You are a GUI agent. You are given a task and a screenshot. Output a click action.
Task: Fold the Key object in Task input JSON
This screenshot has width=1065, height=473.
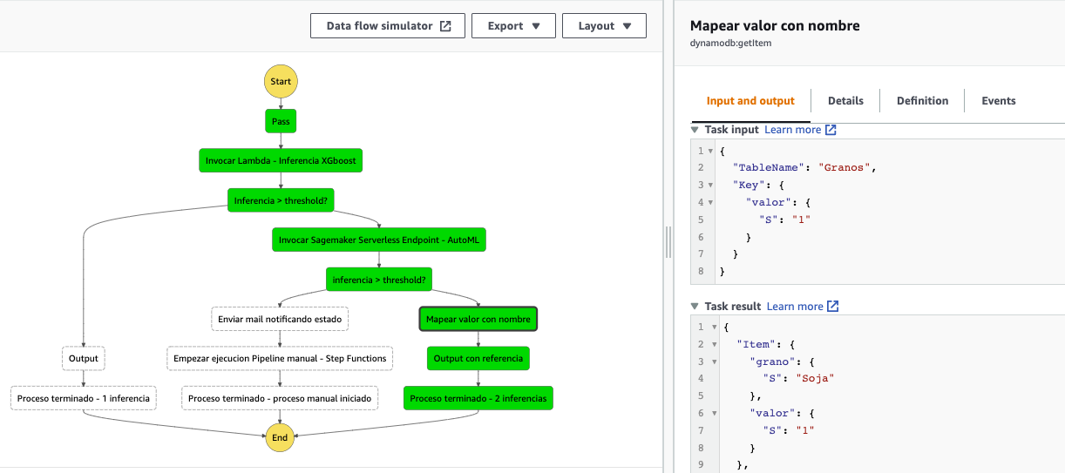[x=712, y=185]
